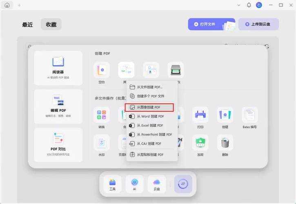
Task: Open the 云盘 cloud dock icon
Action: [x=157, y=184]
